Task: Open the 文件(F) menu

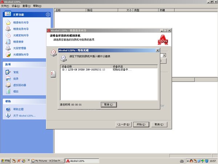Action: point(5,6)
